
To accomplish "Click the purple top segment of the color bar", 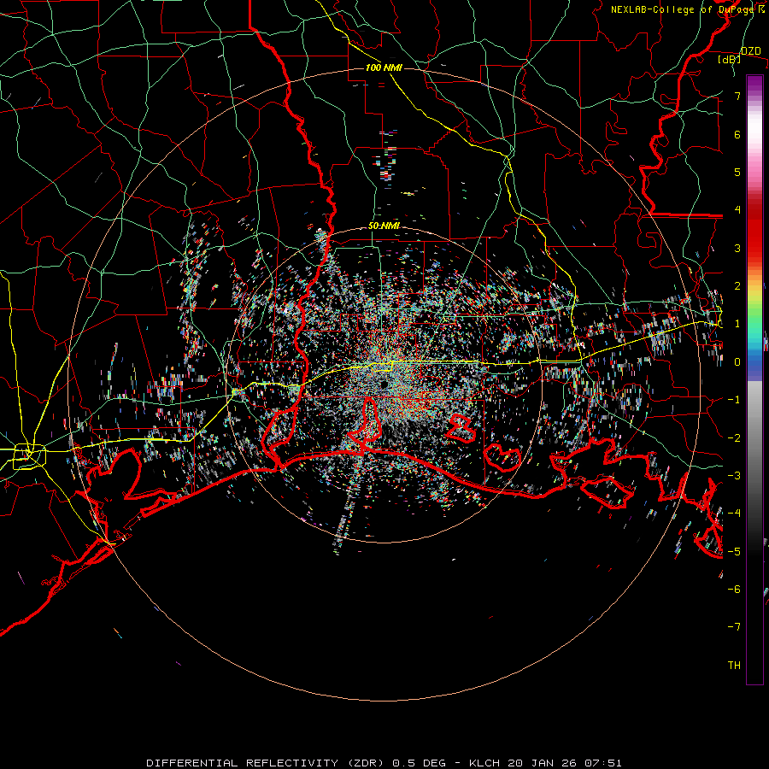I will 754,84.
